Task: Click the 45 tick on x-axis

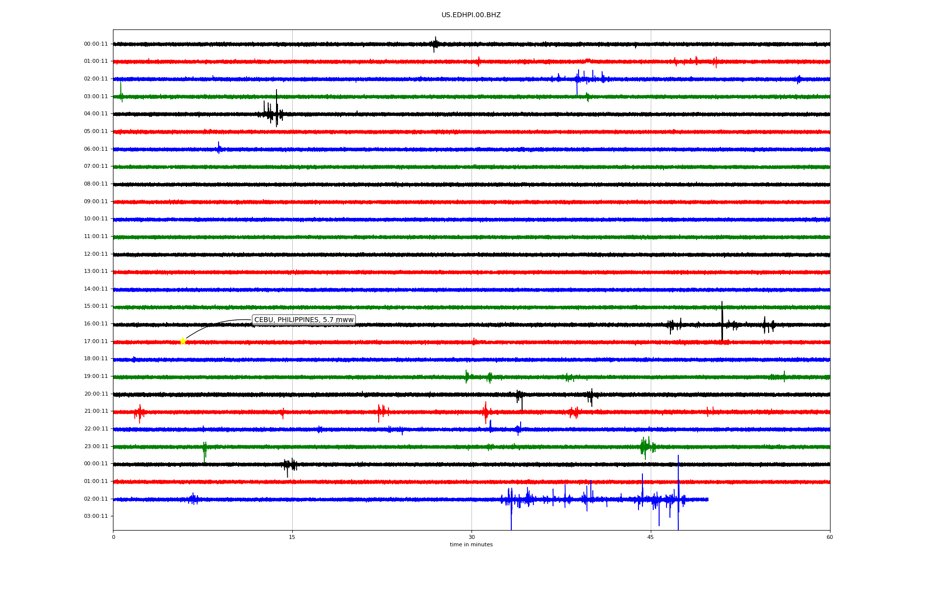Action: tap(650, 537)
